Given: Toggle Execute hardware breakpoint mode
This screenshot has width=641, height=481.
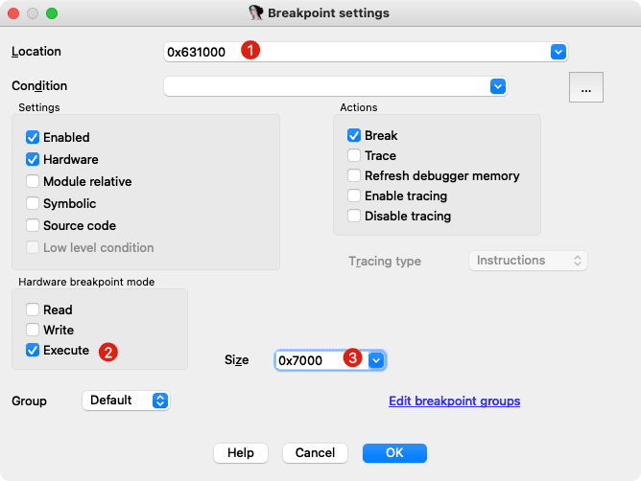Looking at the screenshot, I should (x=33, y=350).
